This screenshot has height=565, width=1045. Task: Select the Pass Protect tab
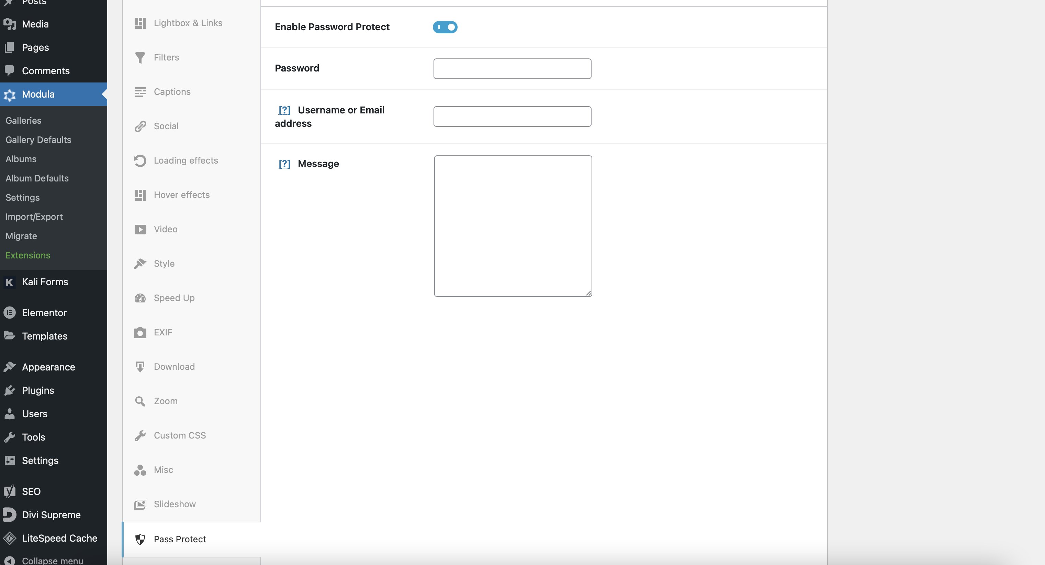pos(191,540)
